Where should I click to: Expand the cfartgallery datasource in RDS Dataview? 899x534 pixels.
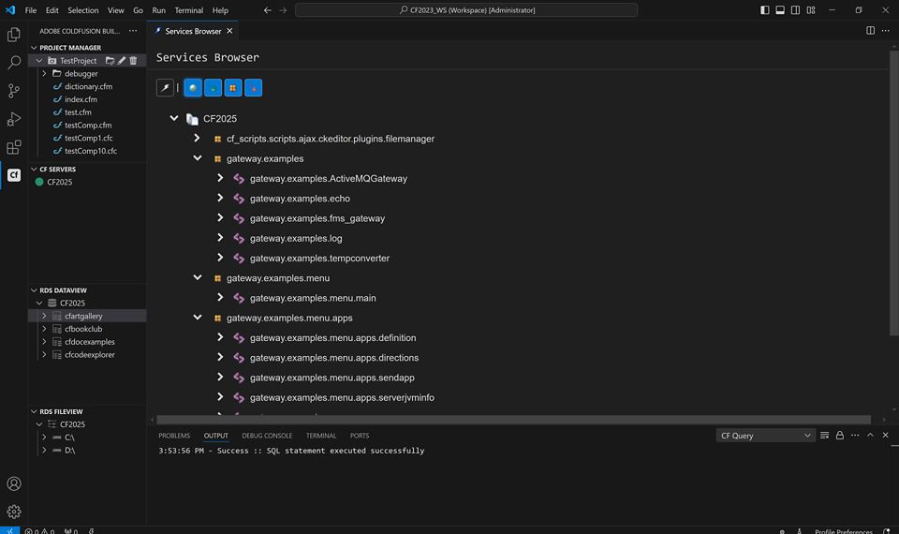[x=44, y=317]
